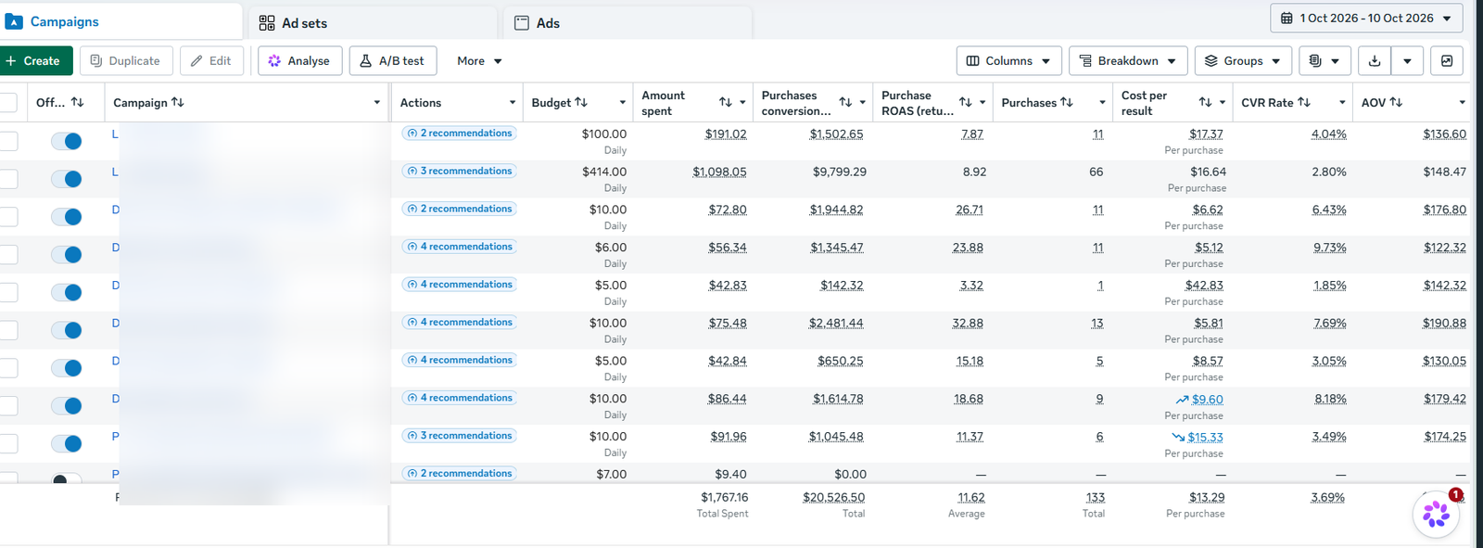Viewport: 1483px width, 548px height.
Task: Click the 9.73% CVR Rate value
Action: tap(1329, 248)
